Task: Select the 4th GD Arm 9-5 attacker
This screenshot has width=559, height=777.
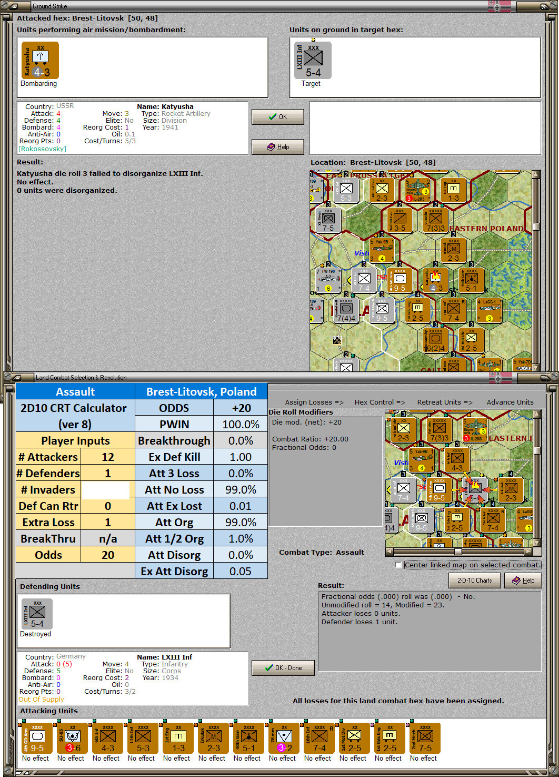Action: pos(37,738)
